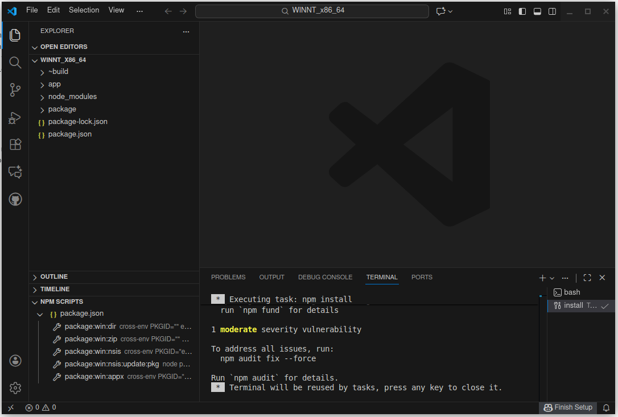Click the WINNT_x86_64 search command box
Viewport: 618px width, 417px height.
[312, 11]
